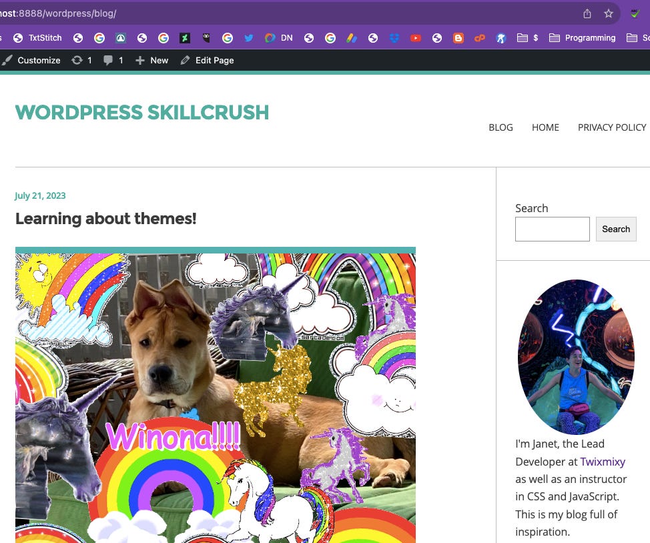Open the PRIVACY POLICY menu item
Screen dimensions: 650x543
point(612,127)
